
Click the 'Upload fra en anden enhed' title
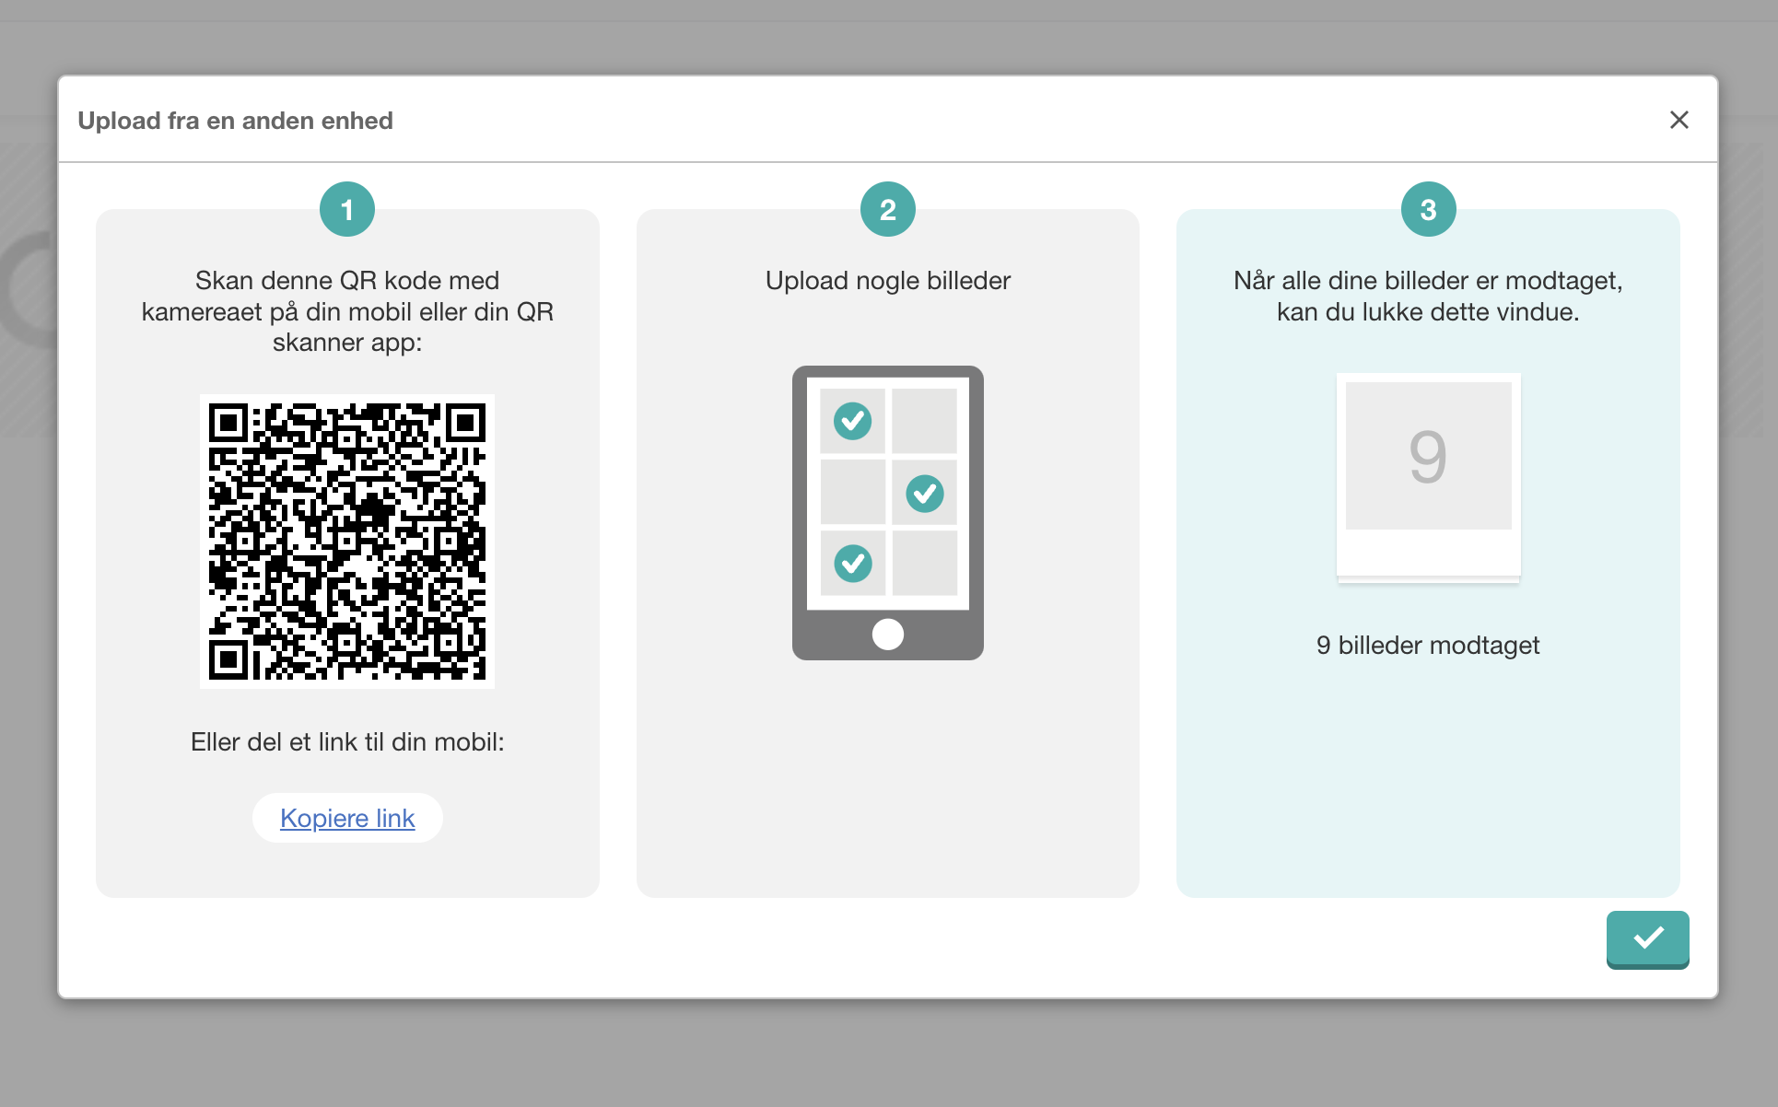click(x=235, y=121)
